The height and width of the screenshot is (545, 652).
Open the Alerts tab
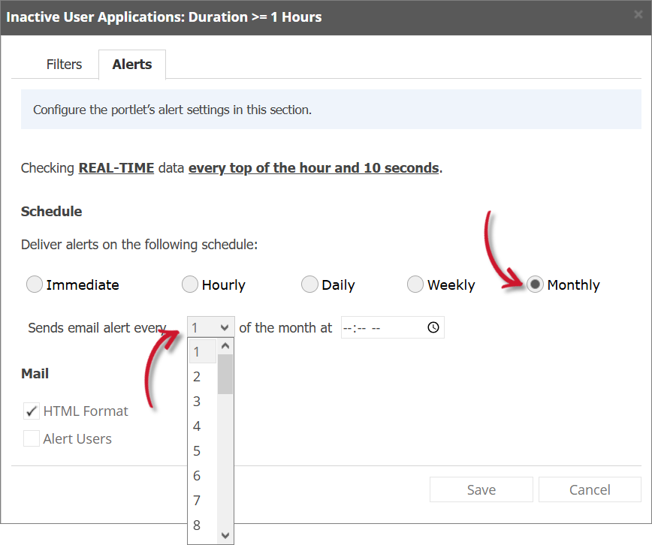pyautogui.click(x=131, y=65)
